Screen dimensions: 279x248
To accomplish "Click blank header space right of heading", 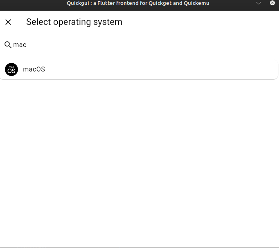I will click(x=205, y=22).
